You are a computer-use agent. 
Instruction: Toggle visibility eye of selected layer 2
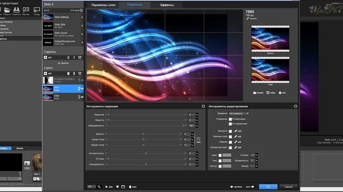pos(82,89)
